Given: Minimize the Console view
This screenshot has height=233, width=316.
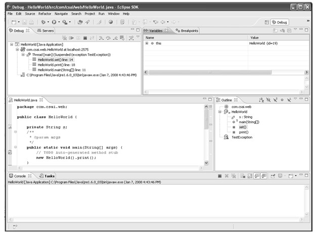Looking at the screenshot, I should coord(301,174).
